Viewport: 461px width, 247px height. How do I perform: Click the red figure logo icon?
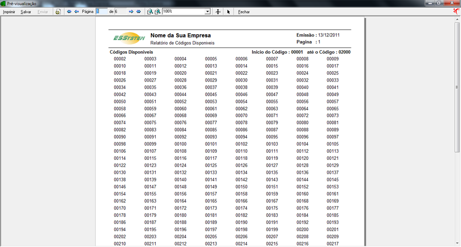[456, 11]
